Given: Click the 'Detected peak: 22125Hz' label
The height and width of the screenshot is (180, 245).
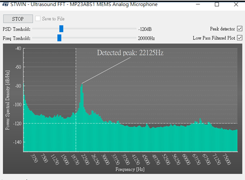Looking at the screenshot, I should click(x=130, y=53).
